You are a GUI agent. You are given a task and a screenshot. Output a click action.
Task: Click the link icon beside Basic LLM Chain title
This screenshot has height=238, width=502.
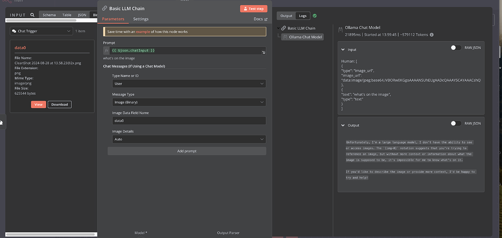tap(105, 8)
